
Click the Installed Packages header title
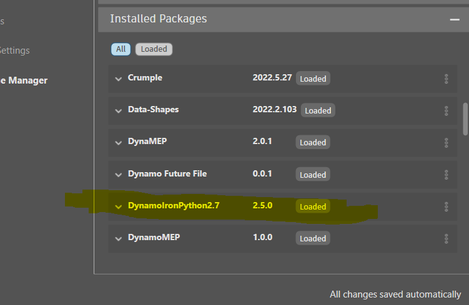158,19
